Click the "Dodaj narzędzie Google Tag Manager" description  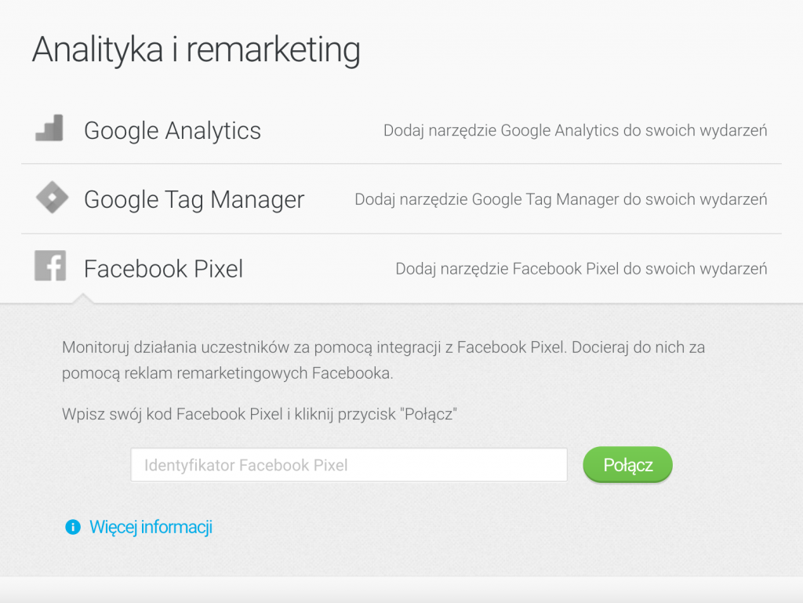tap(561, 200)
